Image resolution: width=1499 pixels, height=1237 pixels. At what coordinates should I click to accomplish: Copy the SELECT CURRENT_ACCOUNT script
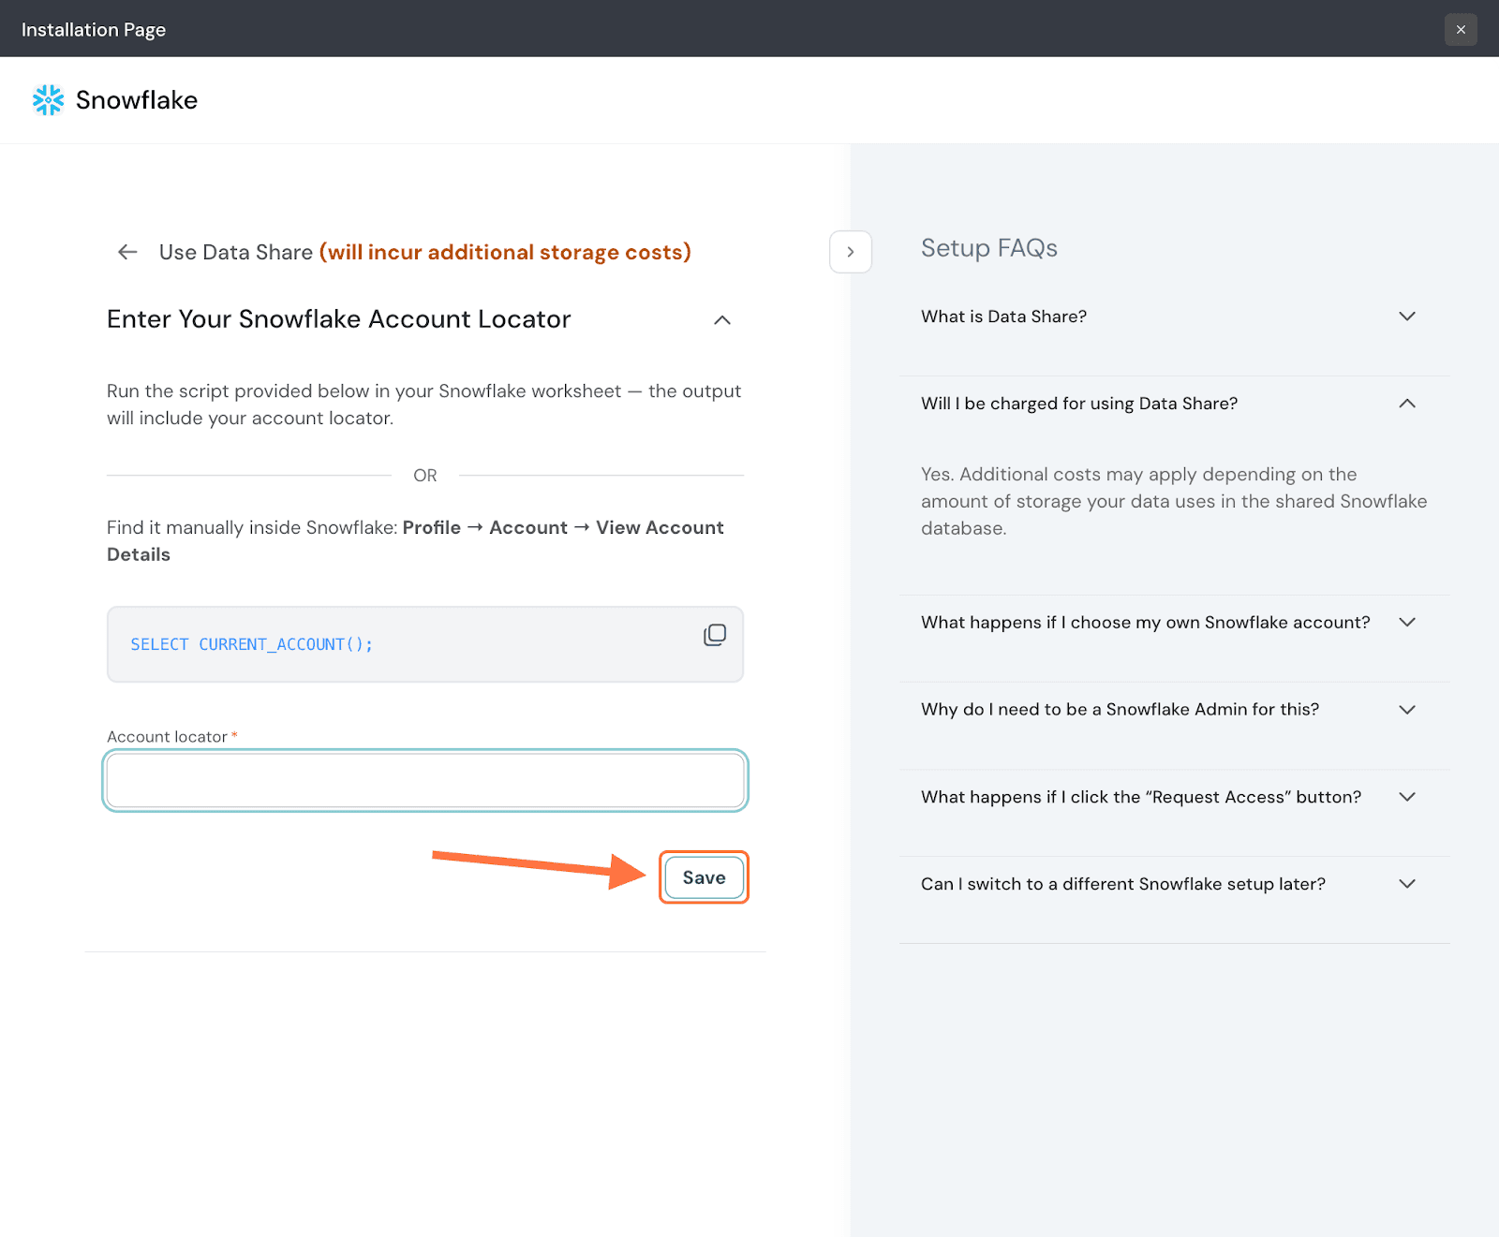(x=714, y=635)
